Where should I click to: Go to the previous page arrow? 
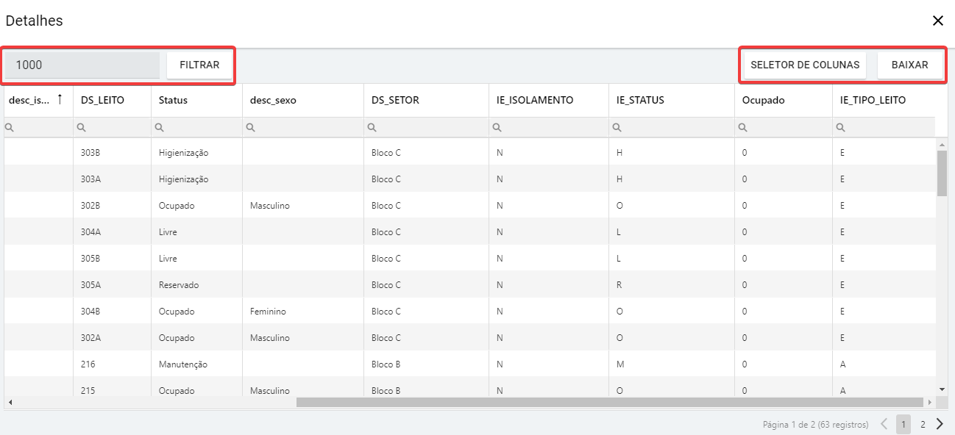884,424
